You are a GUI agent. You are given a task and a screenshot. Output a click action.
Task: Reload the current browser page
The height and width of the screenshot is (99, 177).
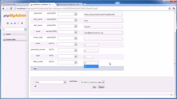[x=11, y=9]
